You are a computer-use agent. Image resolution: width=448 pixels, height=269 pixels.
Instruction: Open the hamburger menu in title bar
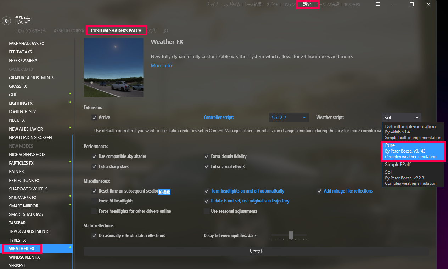click(378, 4)
